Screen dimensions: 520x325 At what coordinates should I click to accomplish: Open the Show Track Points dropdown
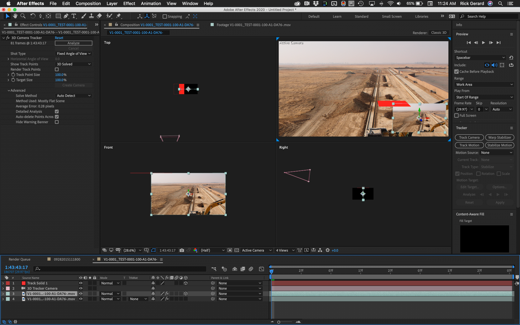click(73, 64)
